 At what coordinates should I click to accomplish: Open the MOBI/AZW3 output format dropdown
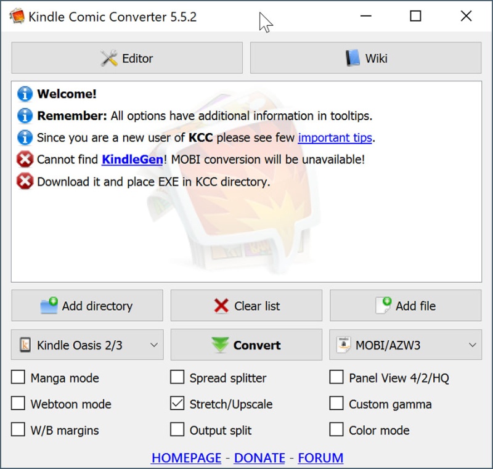coord(405,345)
